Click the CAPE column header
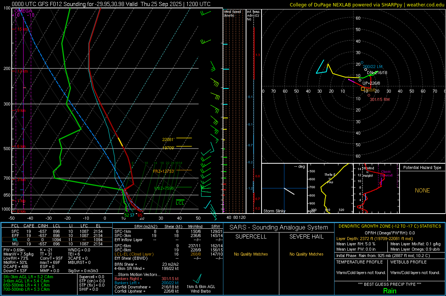The width and height of the screenshot is (446, 296). [x=29, y=226]
